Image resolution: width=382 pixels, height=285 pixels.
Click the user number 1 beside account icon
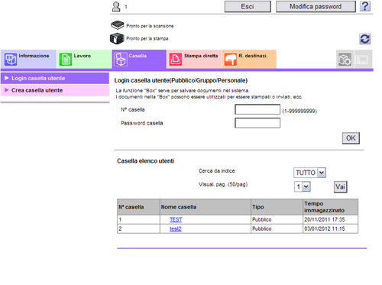click(126, 7)
